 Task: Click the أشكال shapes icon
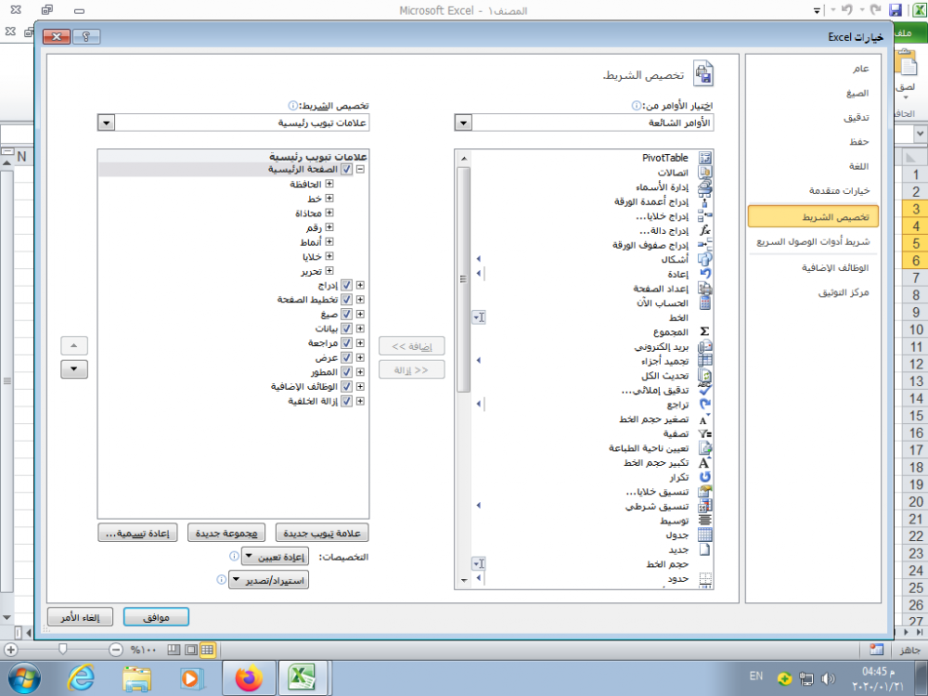[x=704, y=260]
